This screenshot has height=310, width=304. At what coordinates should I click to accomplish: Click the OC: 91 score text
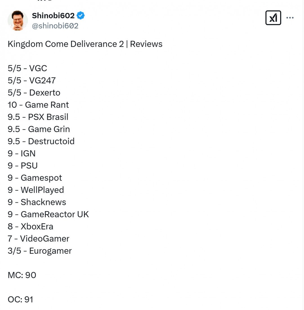pos(21,299)
